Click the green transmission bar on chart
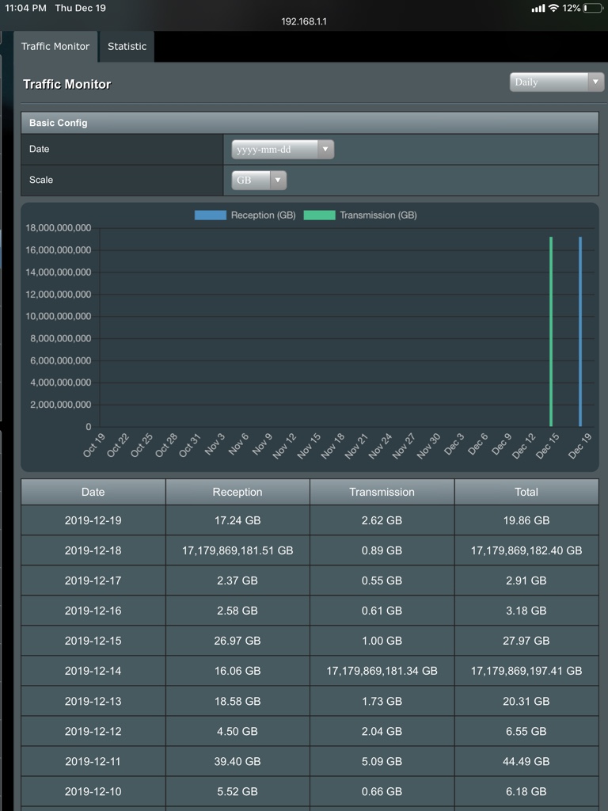This screenshot has width=608, height=811. (551, 332)
